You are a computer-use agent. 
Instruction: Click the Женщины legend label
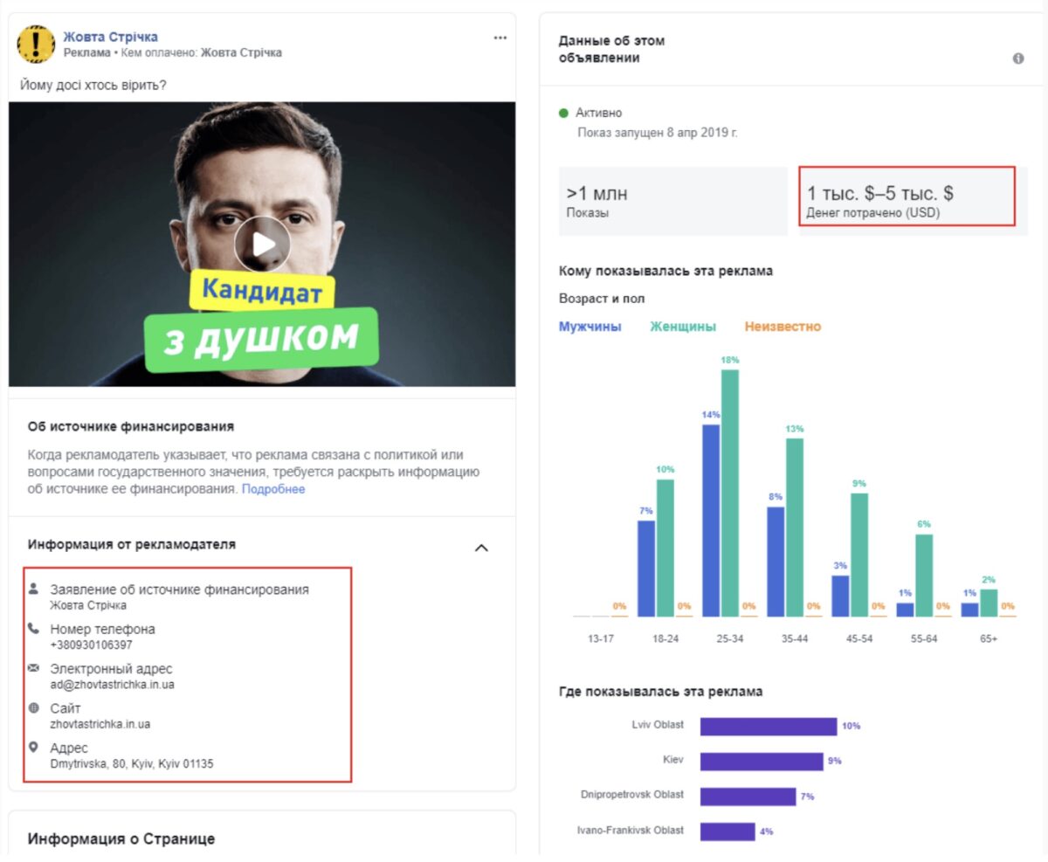[x=683, y=327]
